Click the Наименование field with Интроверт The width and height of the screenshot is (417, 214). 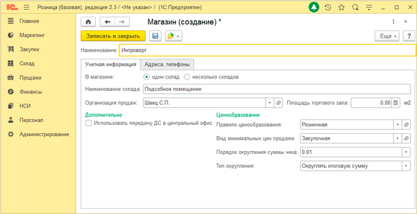coord(267,50)
